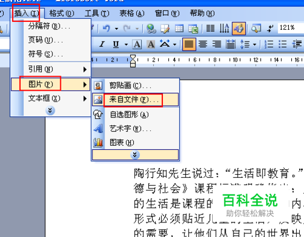This screenshot has width=304, height=237.
Task: Click the chart bars icon
Action: (98, 143)
